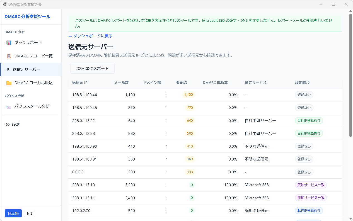Select the IP 198.51.100.91 cell

pos(84,159)
